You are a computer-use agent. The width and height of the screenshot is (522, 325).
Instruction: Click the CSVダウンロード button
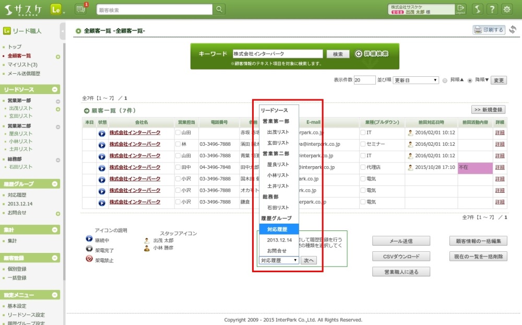pyautogui.click(x=401, y=257)
